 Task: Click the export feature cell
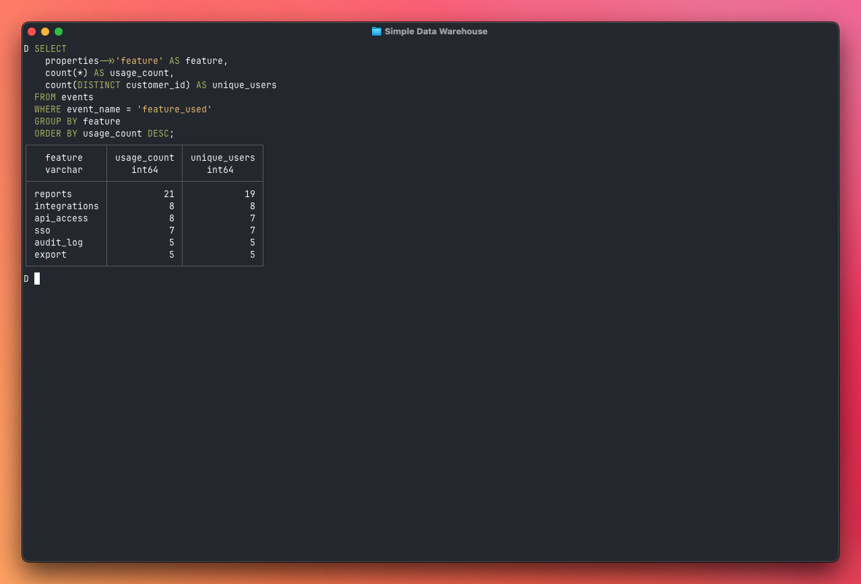coord(51,255)
